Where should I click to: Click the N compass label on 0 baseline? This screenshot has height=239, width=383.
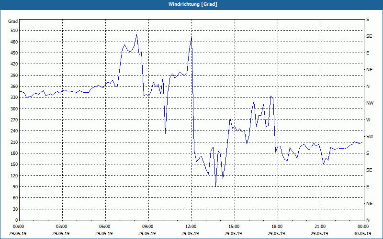pos(368,220)
